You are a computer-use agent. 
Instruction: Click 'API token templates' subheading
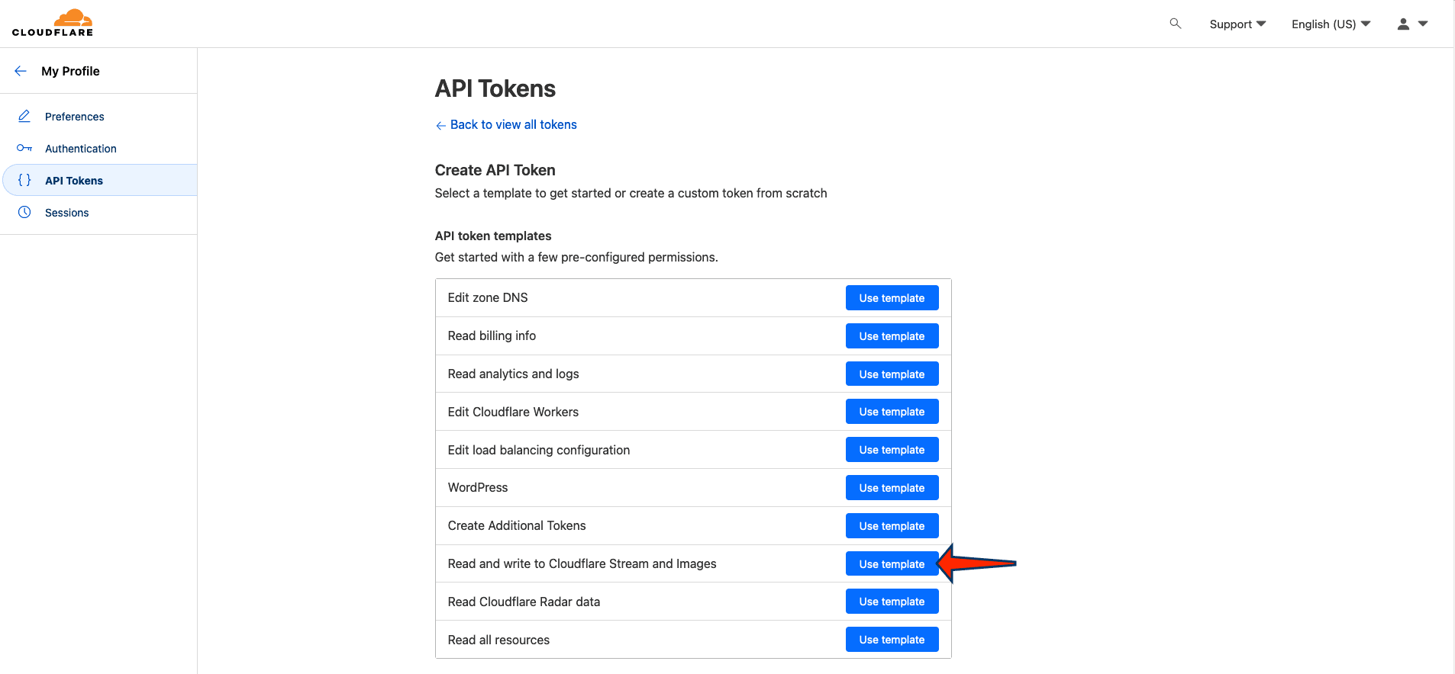pos(493,236)
